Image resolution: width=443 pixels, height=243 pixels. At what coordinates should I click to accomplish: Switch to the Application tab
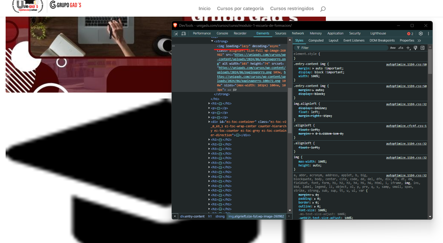(x=335, y=34)
